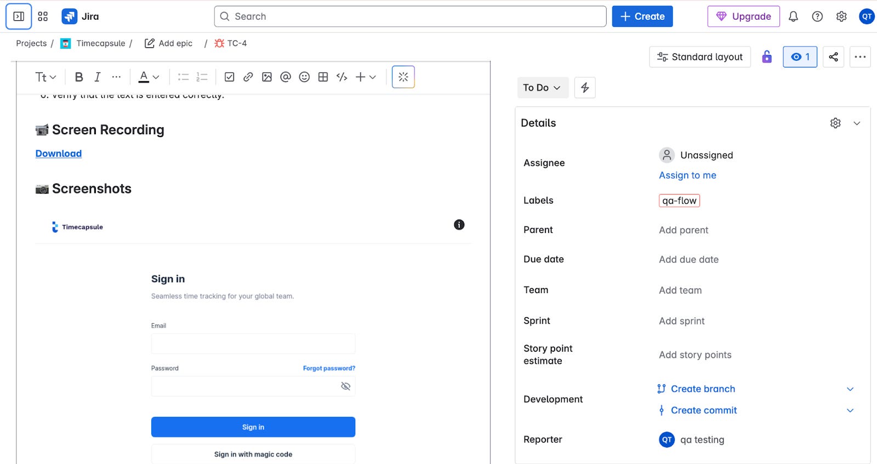This screenshot has height=464, width=877.
Task: Click Add epic breadcrumb
Action: pos(168,43)
